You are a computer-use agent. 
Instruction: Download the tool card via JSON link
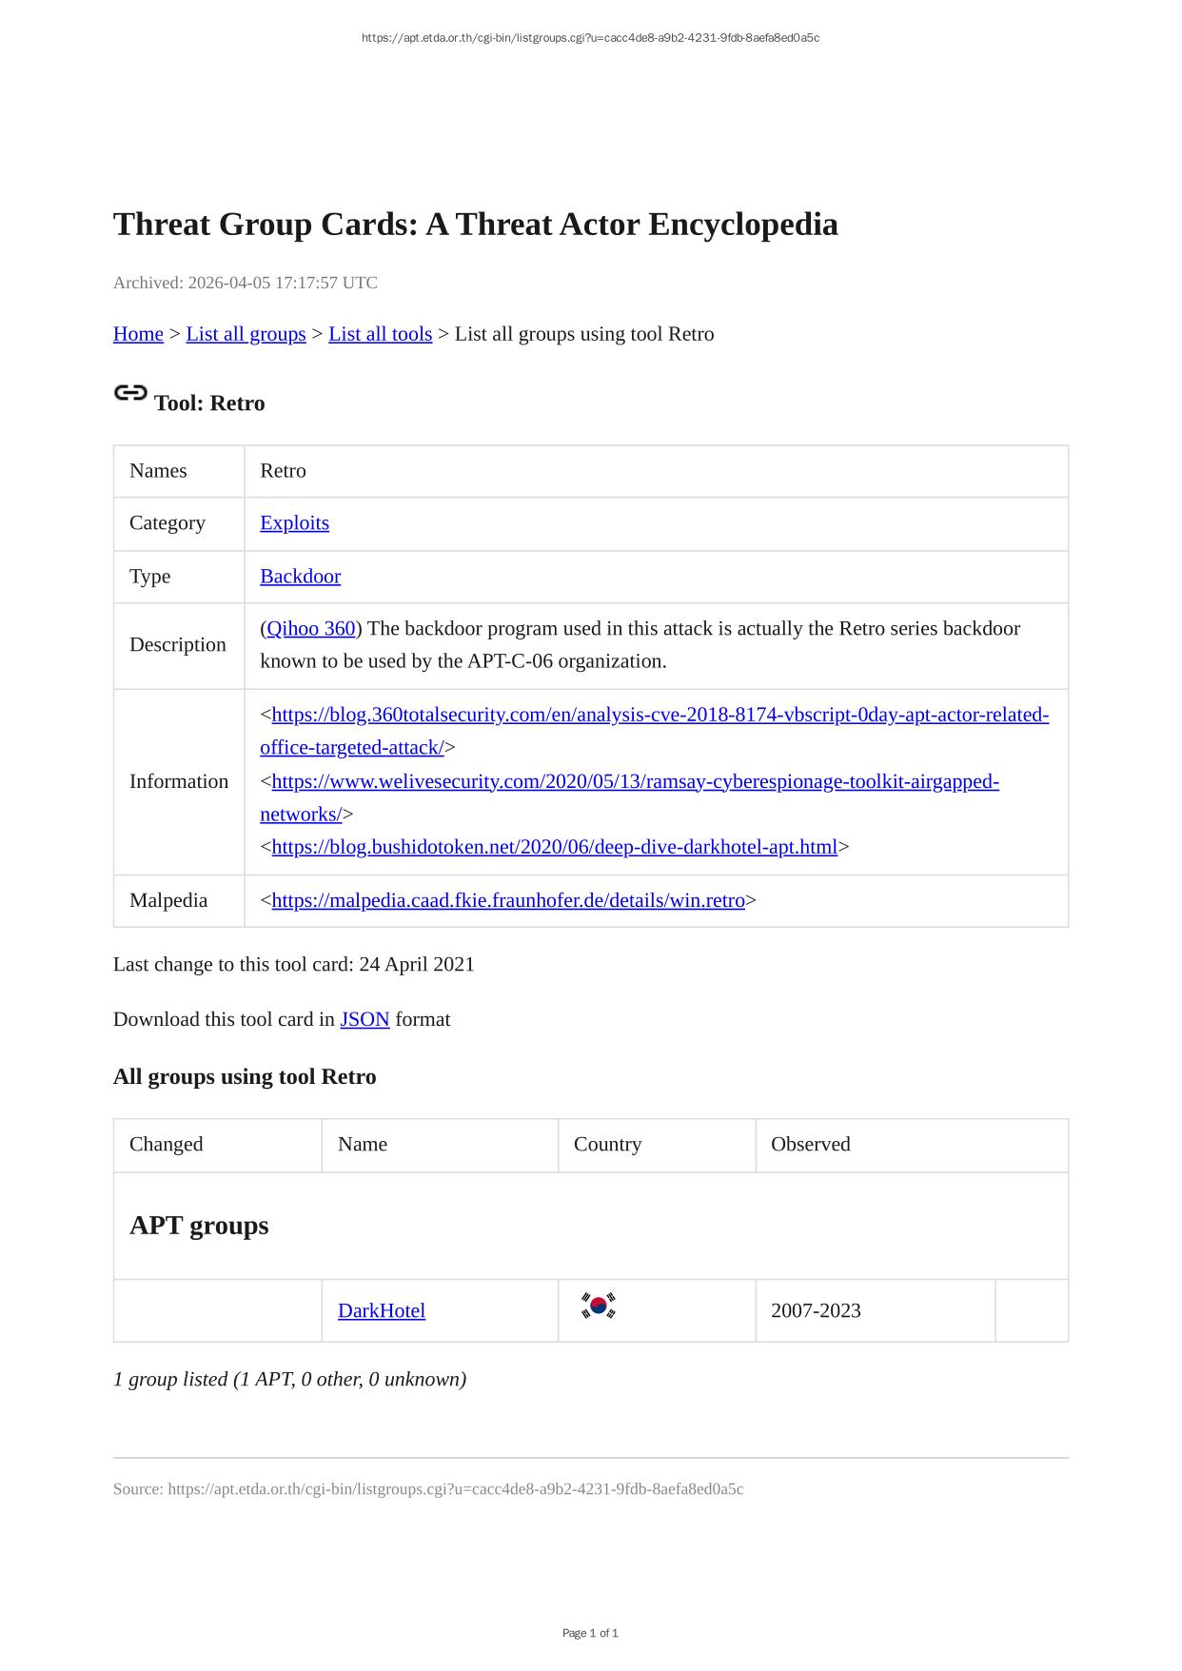[x=364, y=1019]
